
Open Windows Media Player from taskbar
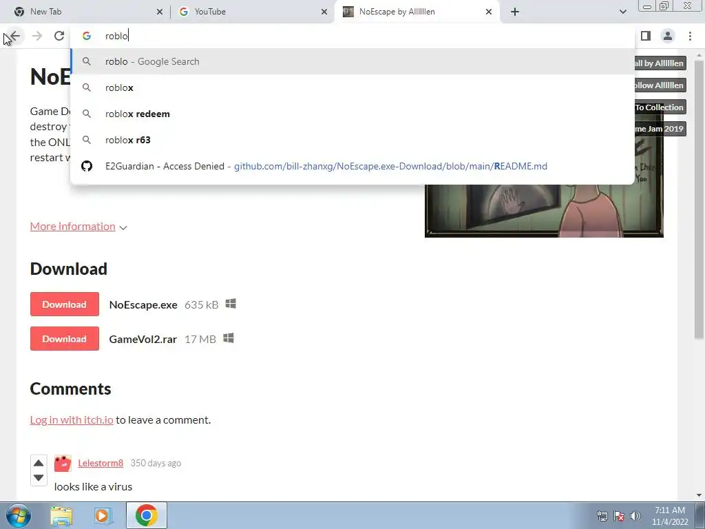[x=103, y=515]
